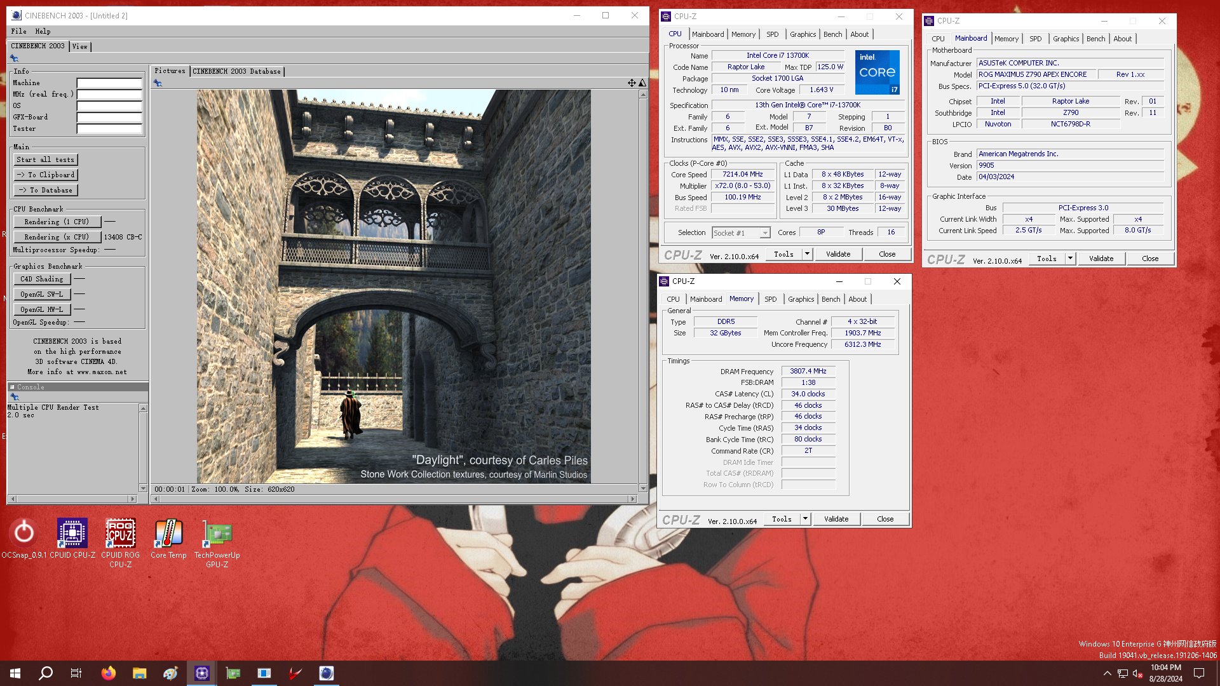Click the Intel Core i7 logo
Screen dimensions: 1220x686
point(877,72)
